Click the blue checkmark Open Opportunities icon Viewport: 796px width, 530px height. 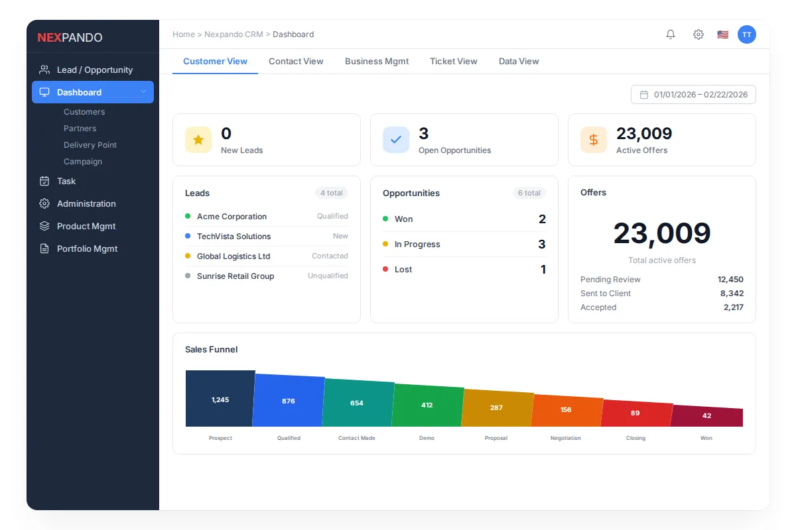tap(396, 140)
